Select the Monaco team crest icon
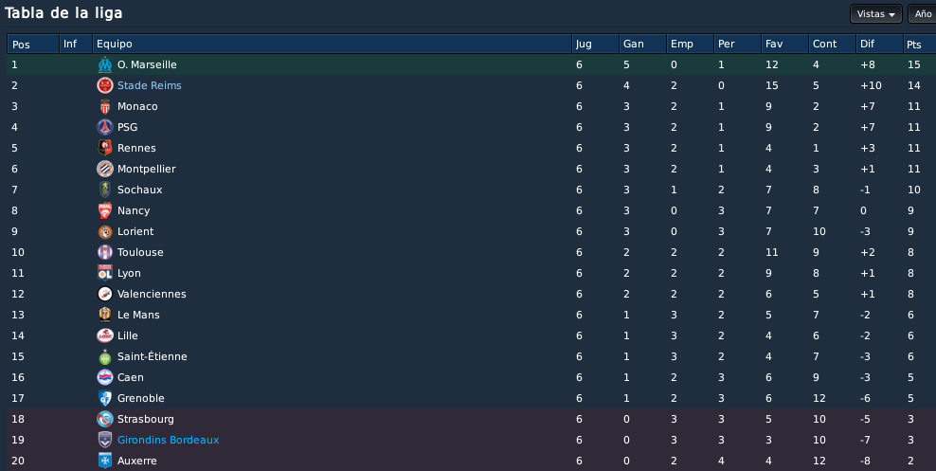The image size is (936, 471). [x=105, y=106]
